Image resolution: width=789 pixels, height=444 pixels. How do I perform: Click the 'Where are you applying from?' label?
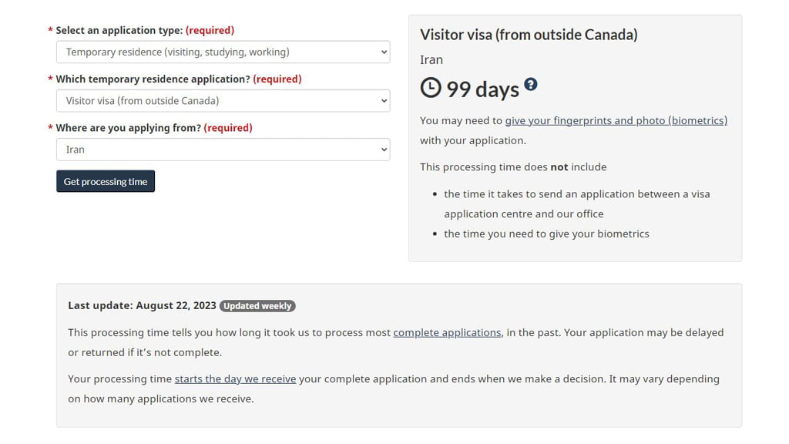128,127
